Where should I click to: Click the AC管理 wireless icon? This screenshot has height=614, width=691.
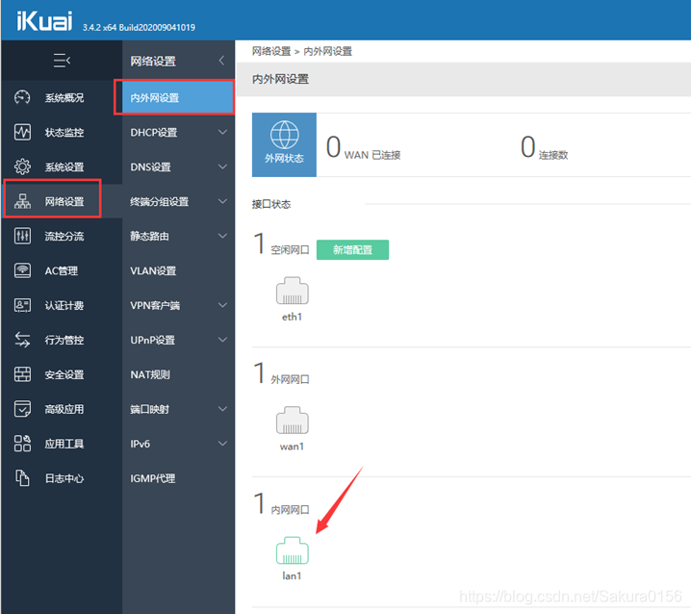coord(22,270)
